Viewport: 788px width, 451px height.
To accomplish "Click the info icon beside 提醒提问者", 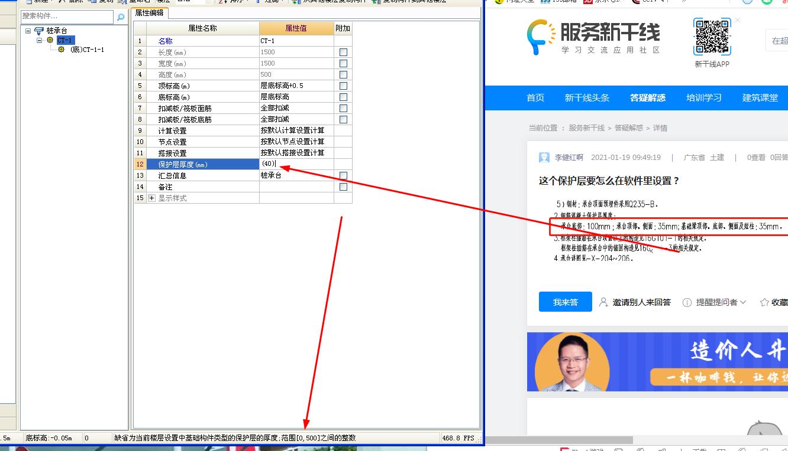I will pos(687,302).
